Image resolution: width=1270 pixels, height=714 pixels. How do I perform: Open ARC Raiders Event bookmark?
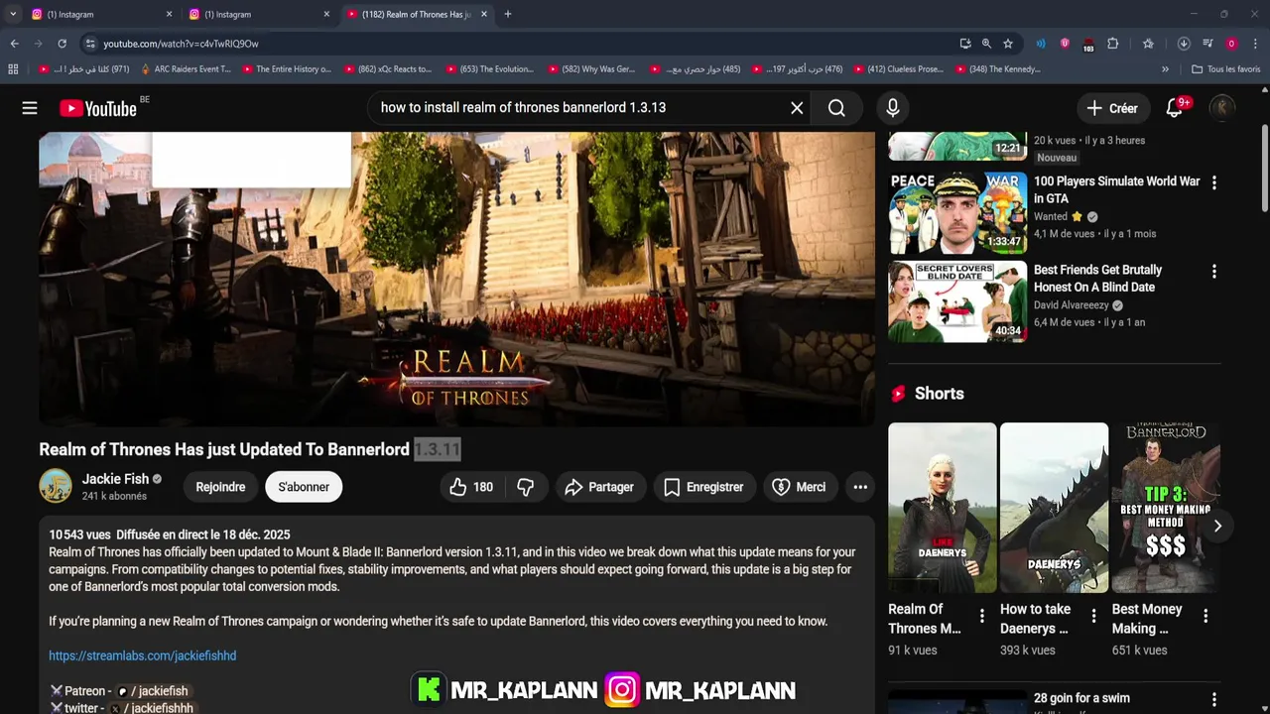point(186,69)
